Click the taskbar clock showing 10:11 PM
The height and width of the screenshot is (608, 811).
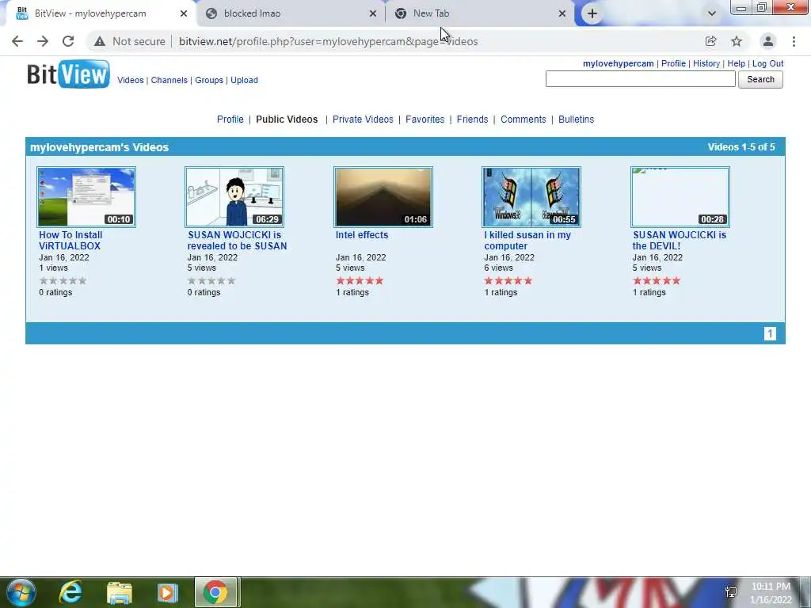click(x=771, y=593)
